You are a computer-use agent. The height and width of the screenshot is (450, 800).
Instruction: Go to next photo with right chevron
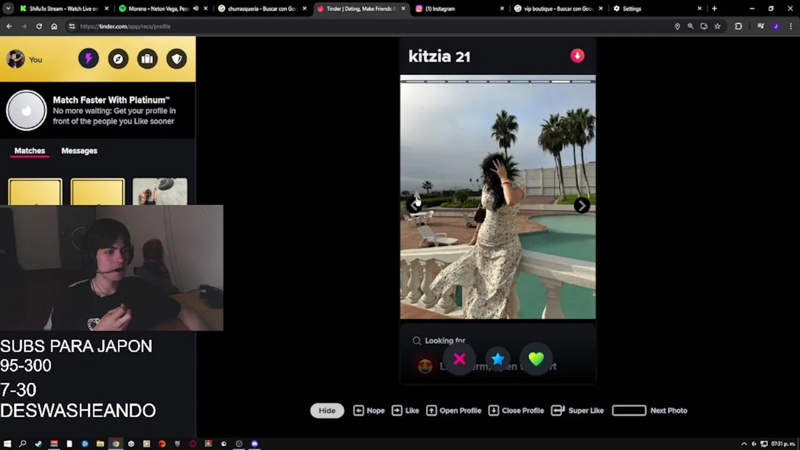[x=582, y=206]
